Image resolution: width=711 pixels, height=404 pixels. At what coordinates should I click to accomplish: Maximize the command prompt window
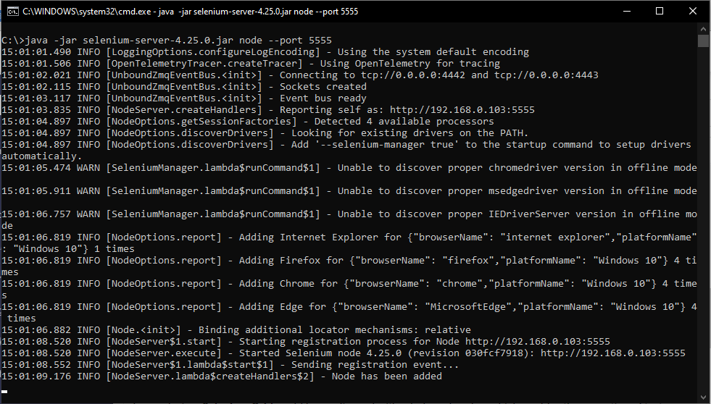point(660,12)
